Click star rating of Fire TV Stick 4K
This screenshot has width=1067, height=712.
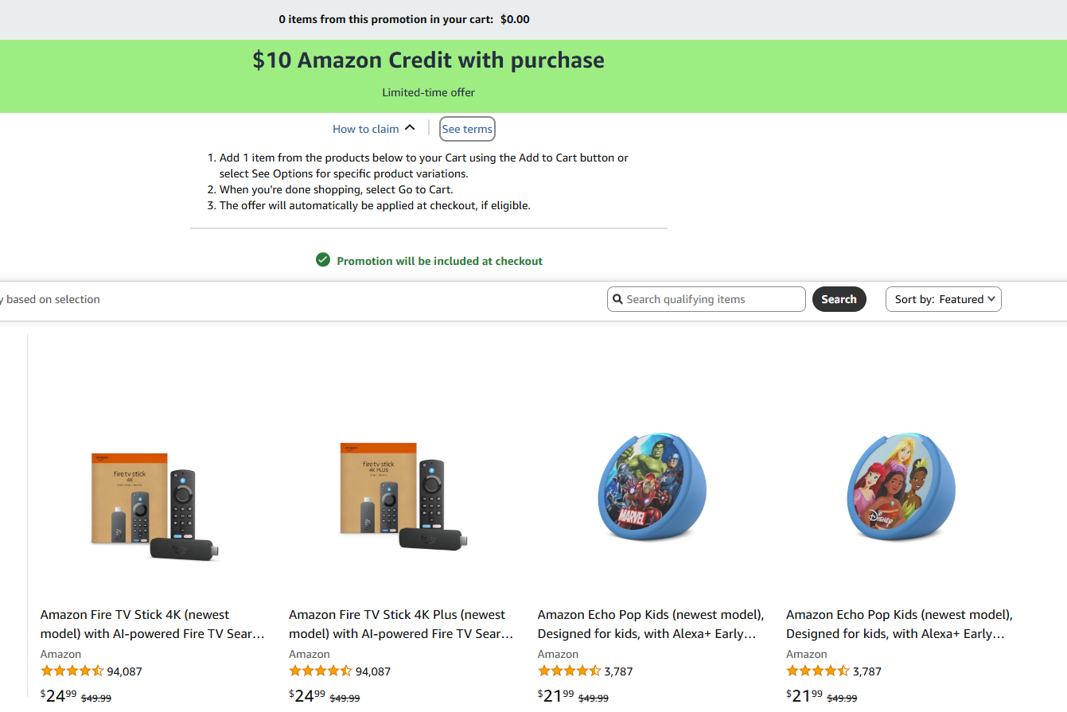point(72,671)
